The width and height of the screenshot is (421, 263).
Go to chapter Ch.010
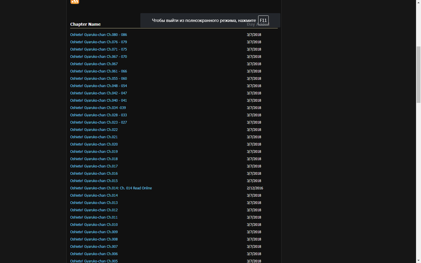94,225
